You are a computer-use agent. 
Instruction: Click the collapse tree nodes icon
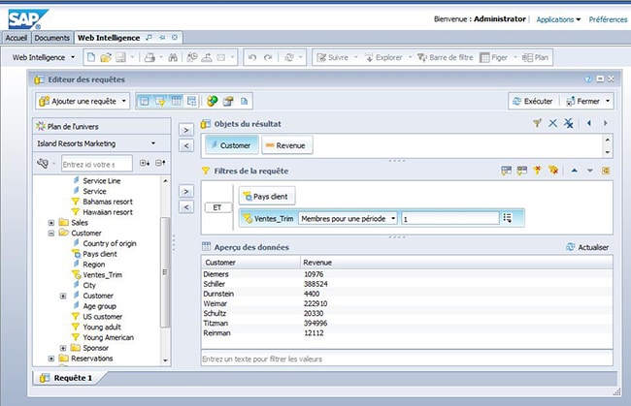pos(160,163)
